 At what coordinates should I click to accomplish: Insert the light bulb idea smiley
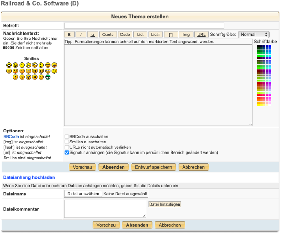coord(28,77)
